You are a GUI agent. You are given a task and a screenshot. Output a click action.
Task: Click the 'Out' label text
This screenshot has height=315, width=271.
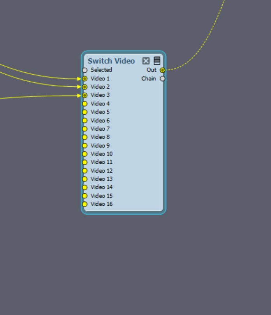[151, 70]
